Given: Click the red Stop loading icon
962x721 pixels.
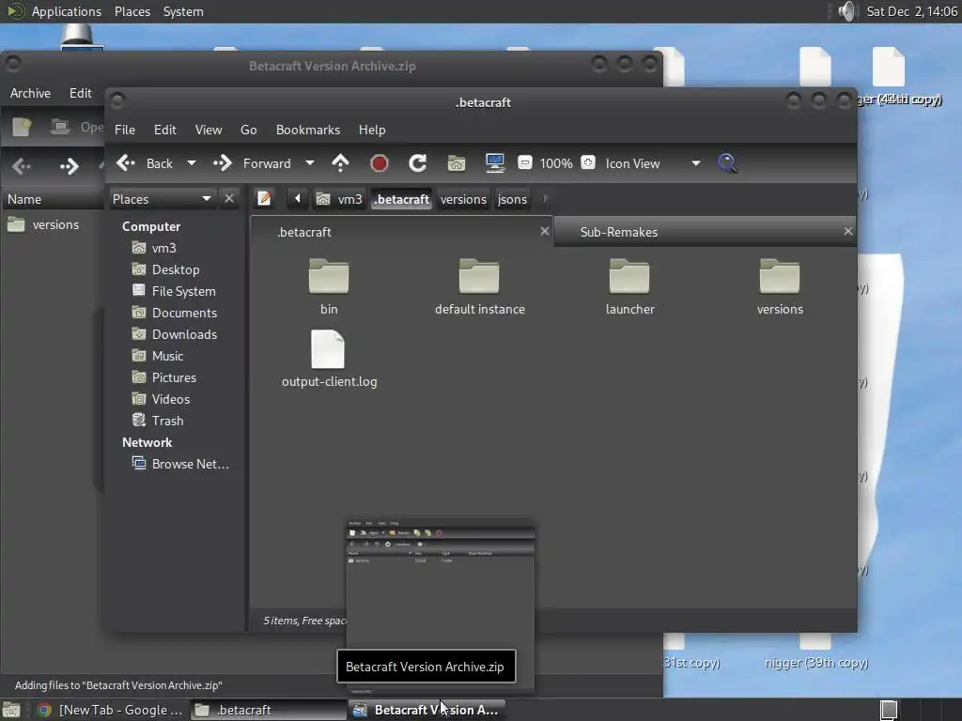Looking at the screenshot, I should pyautogui.click(x=380, y=163).
